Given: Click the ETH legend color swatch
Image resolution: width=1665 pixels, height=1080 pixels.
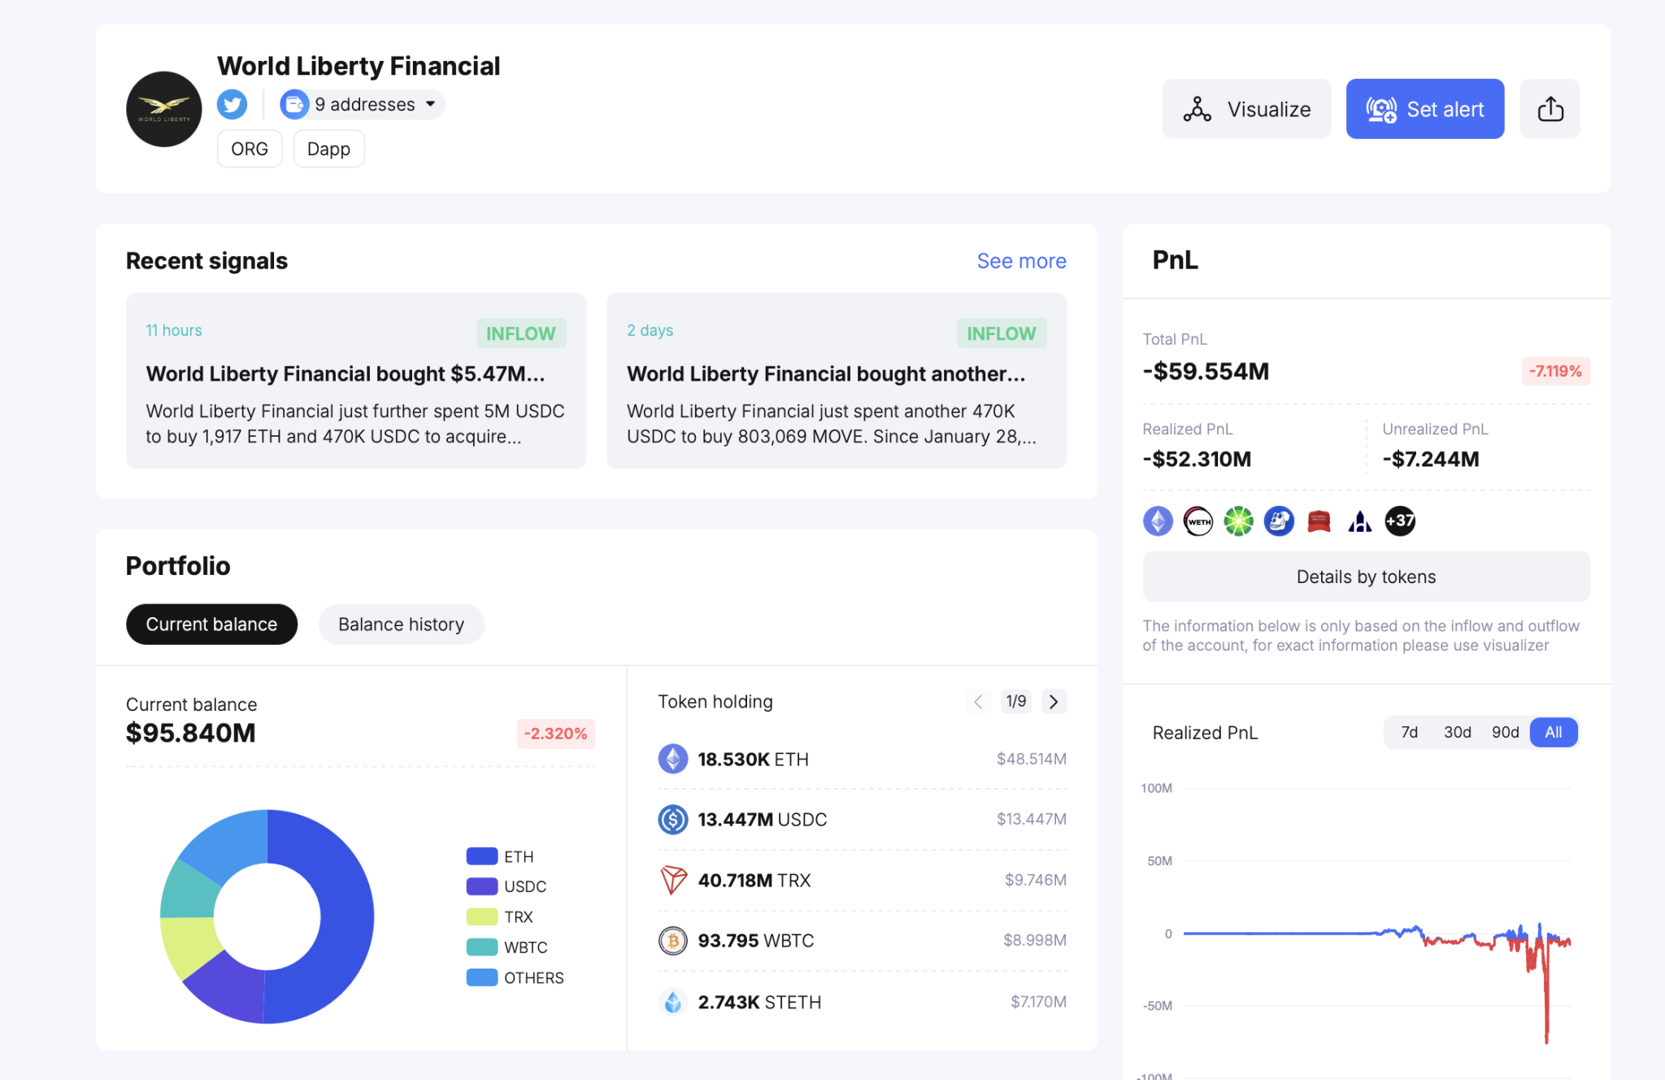Looking at the screenshot, I should click(481, 856).
